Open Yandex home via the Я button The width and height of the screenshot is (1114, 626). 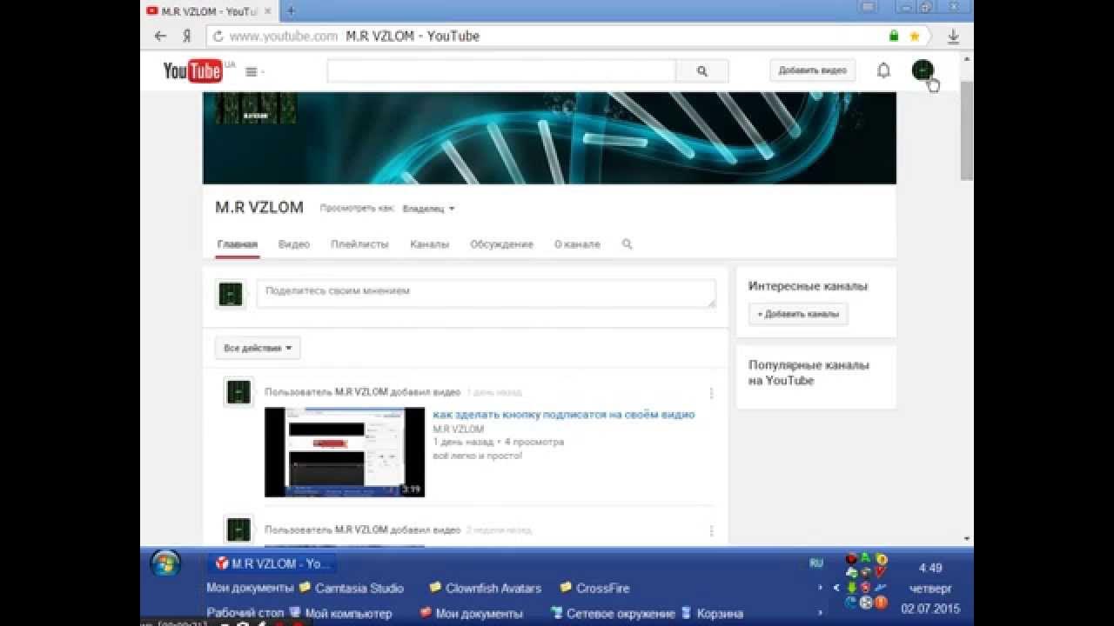[186, 36]
